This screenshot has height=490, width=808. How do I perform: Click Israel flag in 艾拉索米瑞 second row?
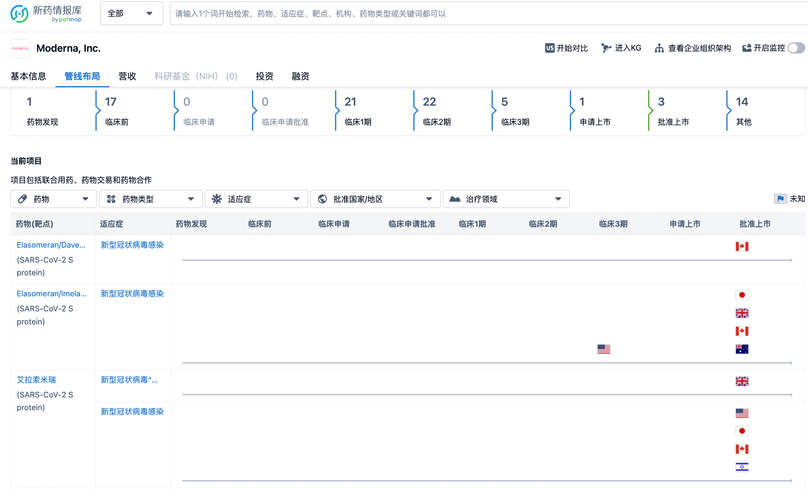(x=742, y=467)
